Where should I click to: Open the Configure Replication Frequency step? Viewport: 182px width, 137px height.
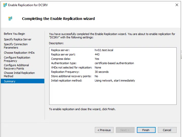point(17,59)
